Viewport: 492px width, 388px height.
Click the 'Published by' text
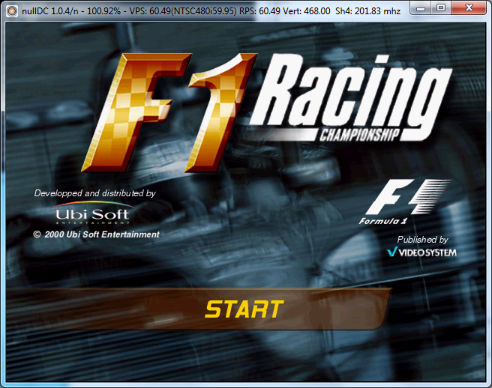pos(423,240)
